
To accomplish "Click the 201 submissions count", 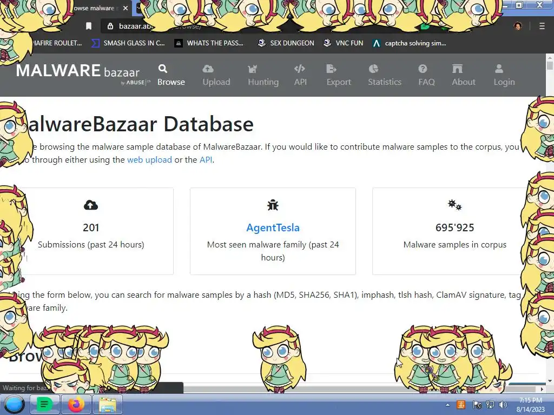I will click(x=91, y=227).
